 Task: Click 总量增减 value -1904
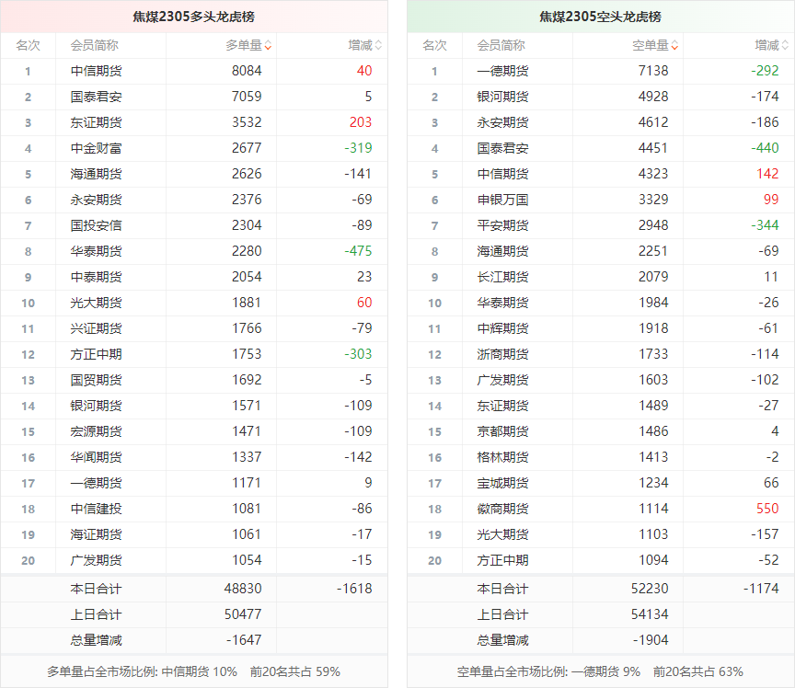651,640
